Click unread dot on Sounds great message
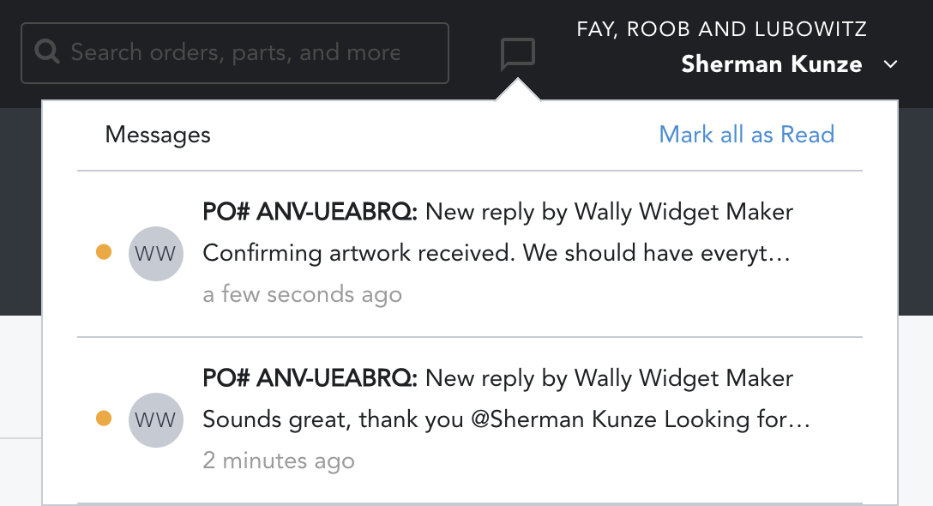 104,419
